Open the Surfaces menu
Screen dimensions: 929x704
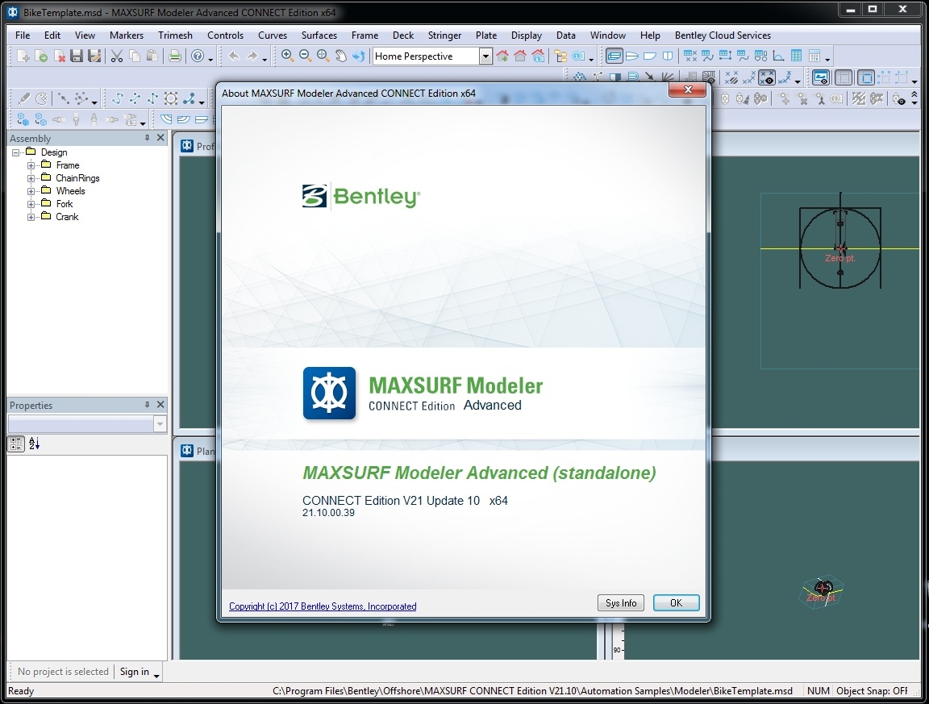tap(319, 35)
